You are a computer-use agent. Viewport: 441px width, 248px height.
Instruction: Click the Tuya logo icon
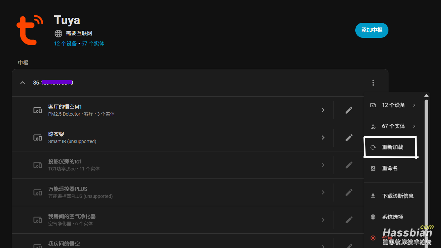tap(30, 30)
